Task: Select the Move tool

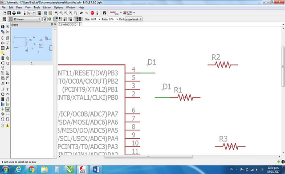Action: pyautogui.click(x=3, y=38)
